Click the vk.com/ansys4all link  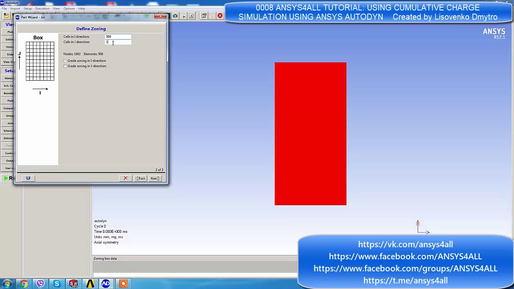pyautogui.click(x=406, y=244)
